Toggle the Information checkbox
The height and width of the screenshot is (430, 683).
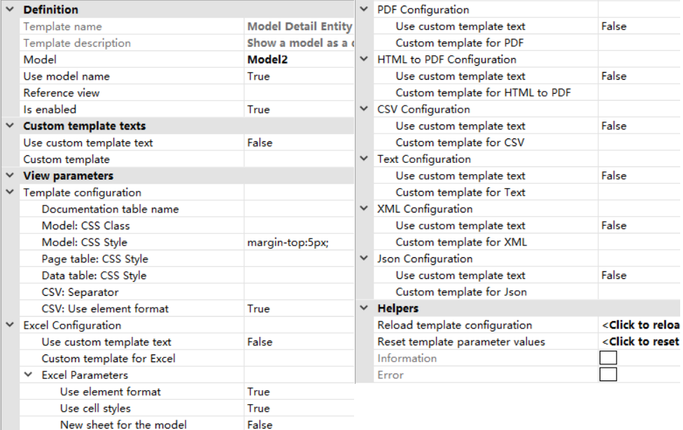pyautogui.click(x=608, y=358)
